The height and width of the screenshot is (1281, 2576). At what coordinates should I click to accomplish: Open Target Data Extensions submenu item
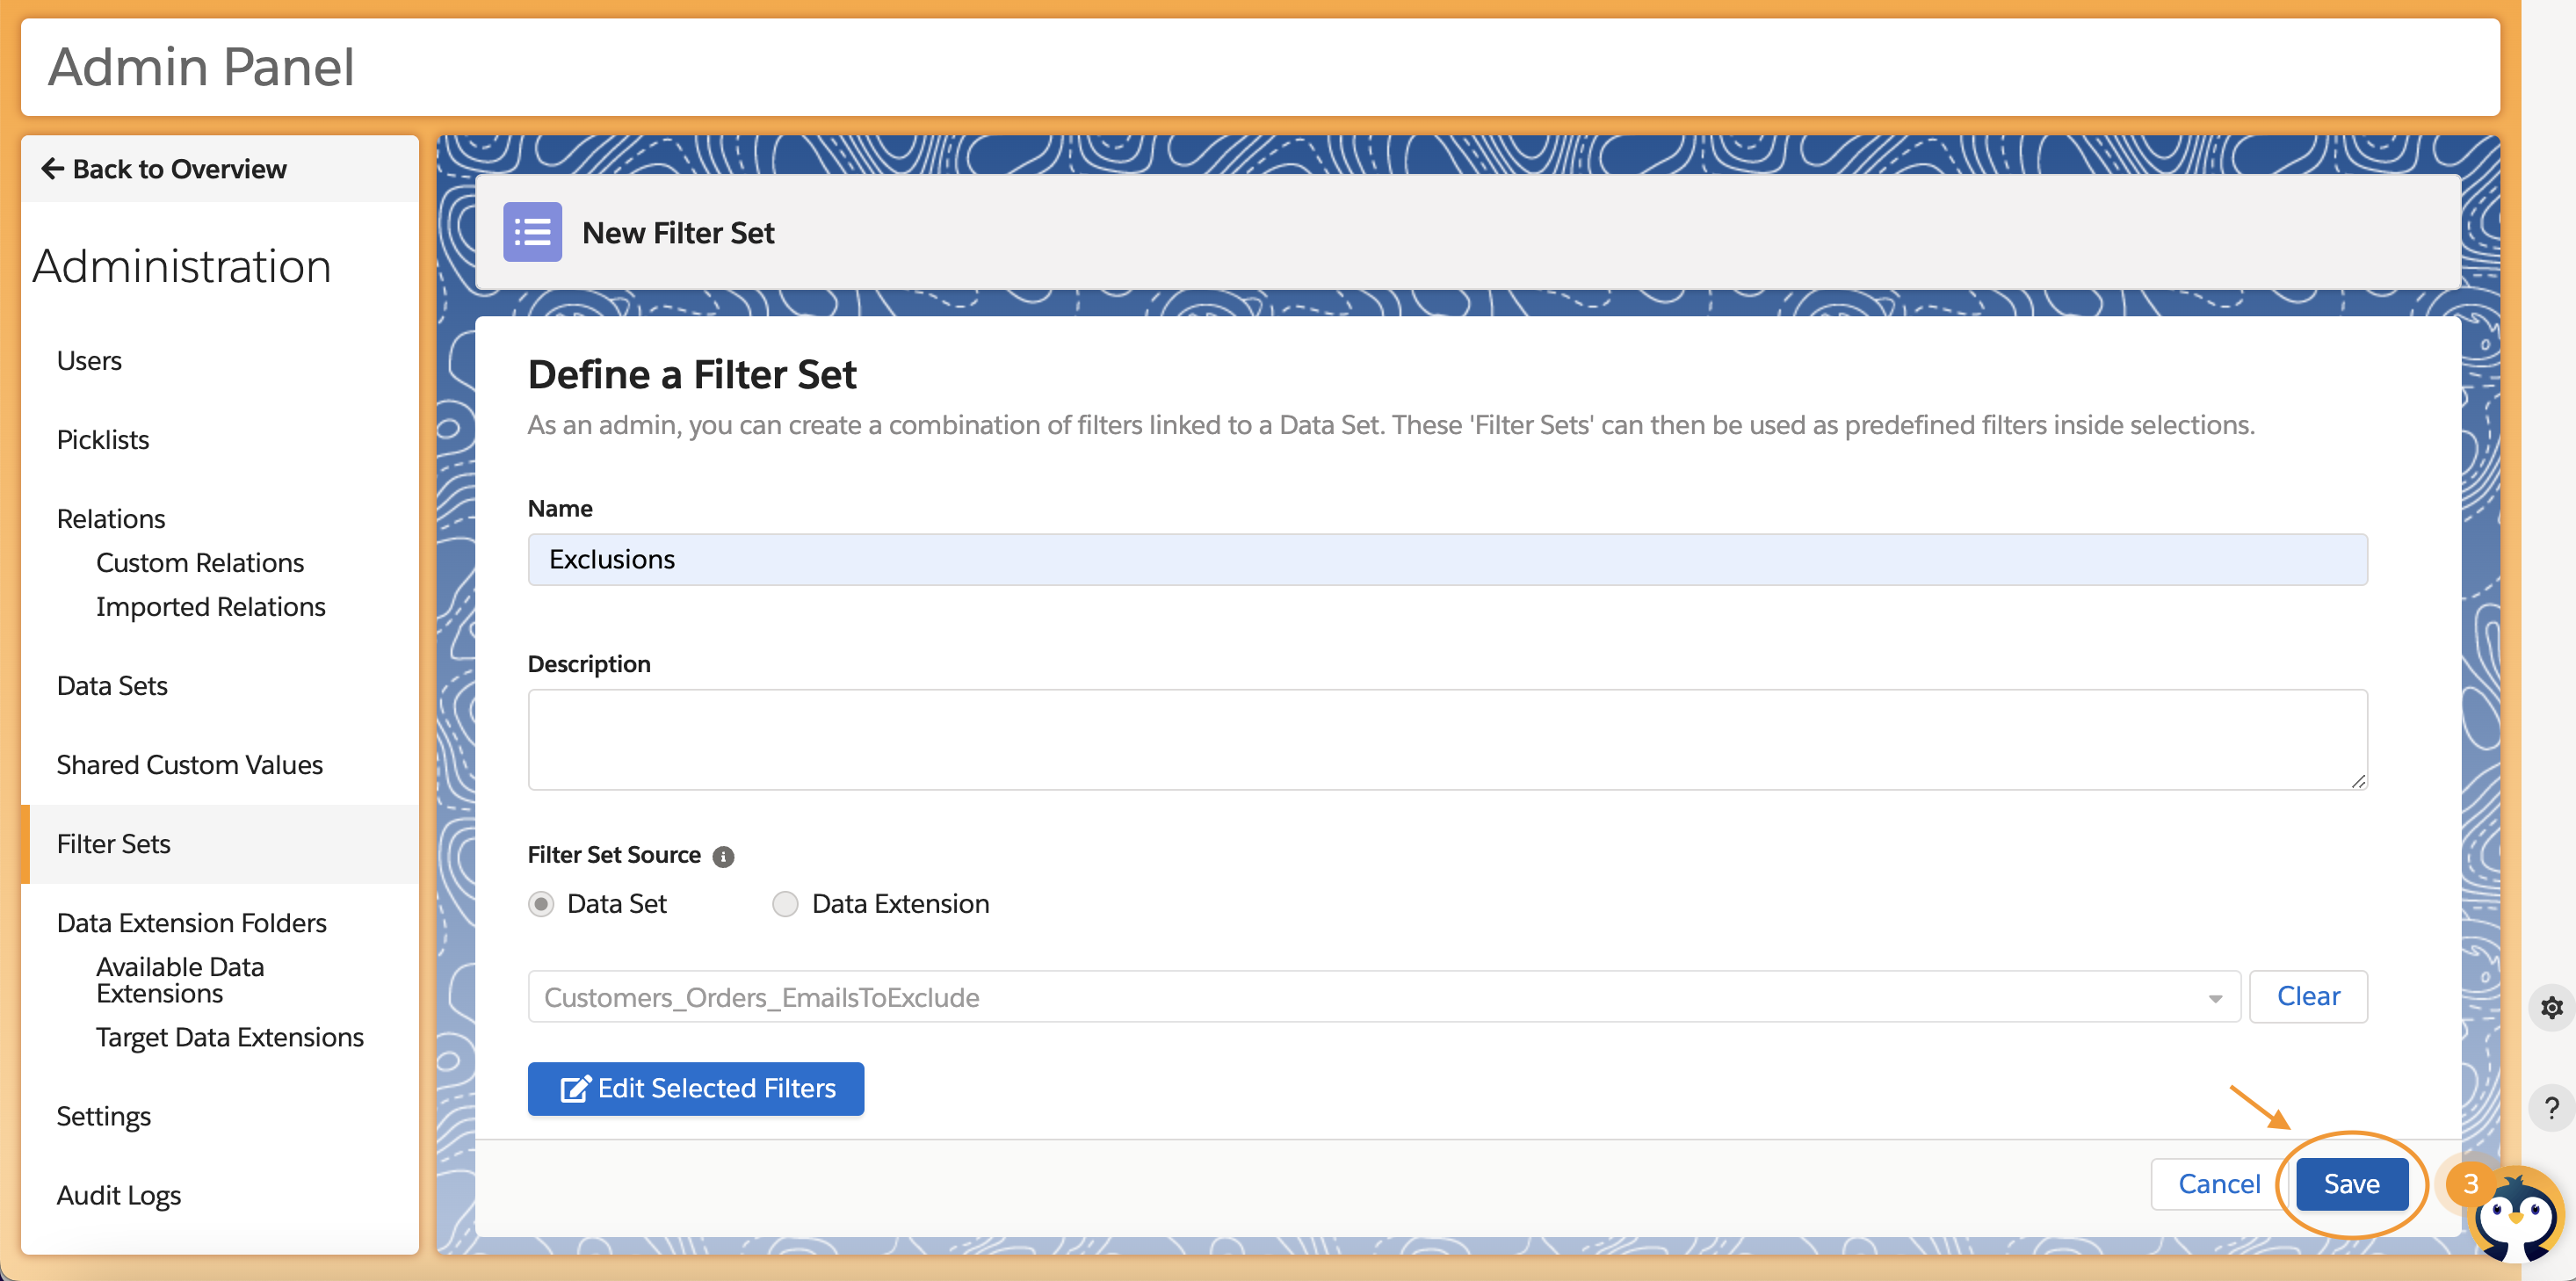click(x=230, y=1037)
